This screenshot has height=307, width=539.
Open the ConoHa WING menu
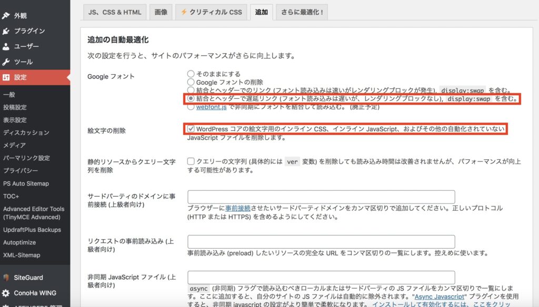tap(35, 293)
